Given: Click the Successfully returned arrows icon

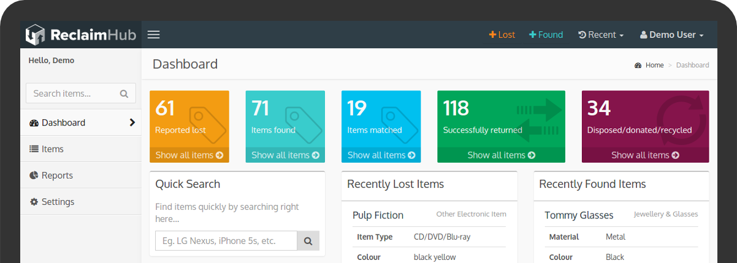Looking at the screenshot, I should click(x=538, y=119).
